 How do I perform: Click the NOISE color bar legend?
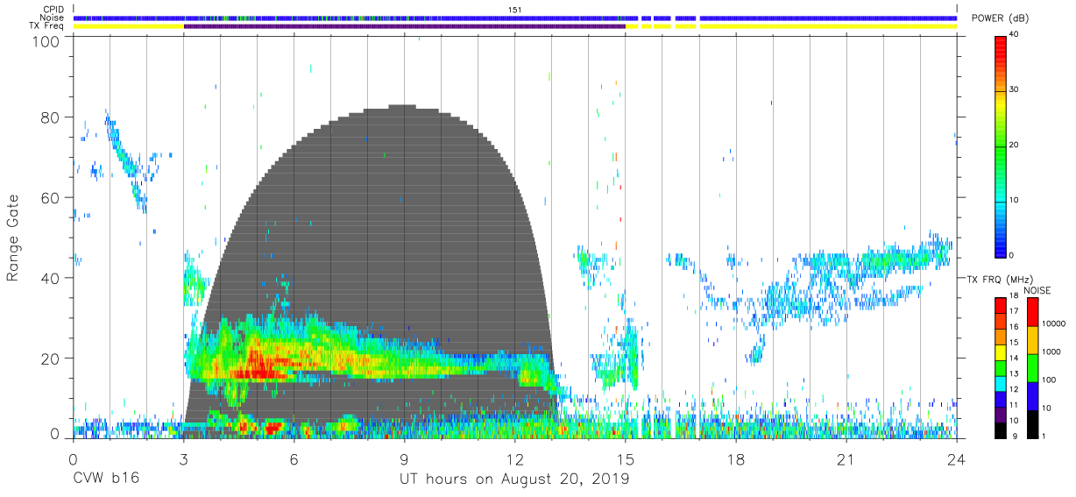coord(1032,366)
